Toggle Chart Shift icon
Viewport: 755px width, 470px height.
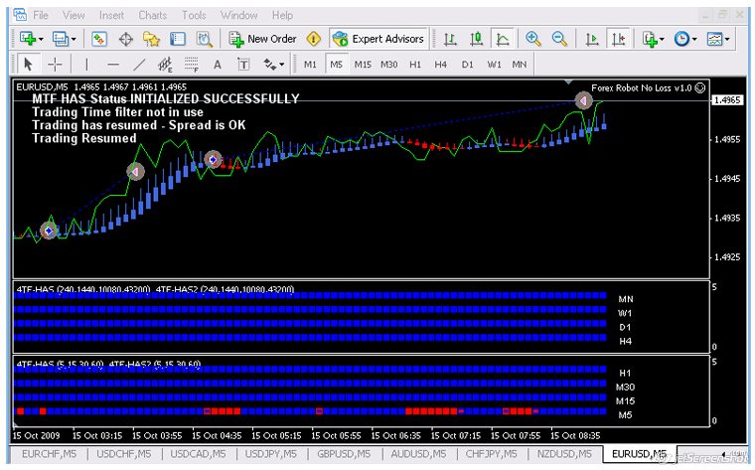619,39
